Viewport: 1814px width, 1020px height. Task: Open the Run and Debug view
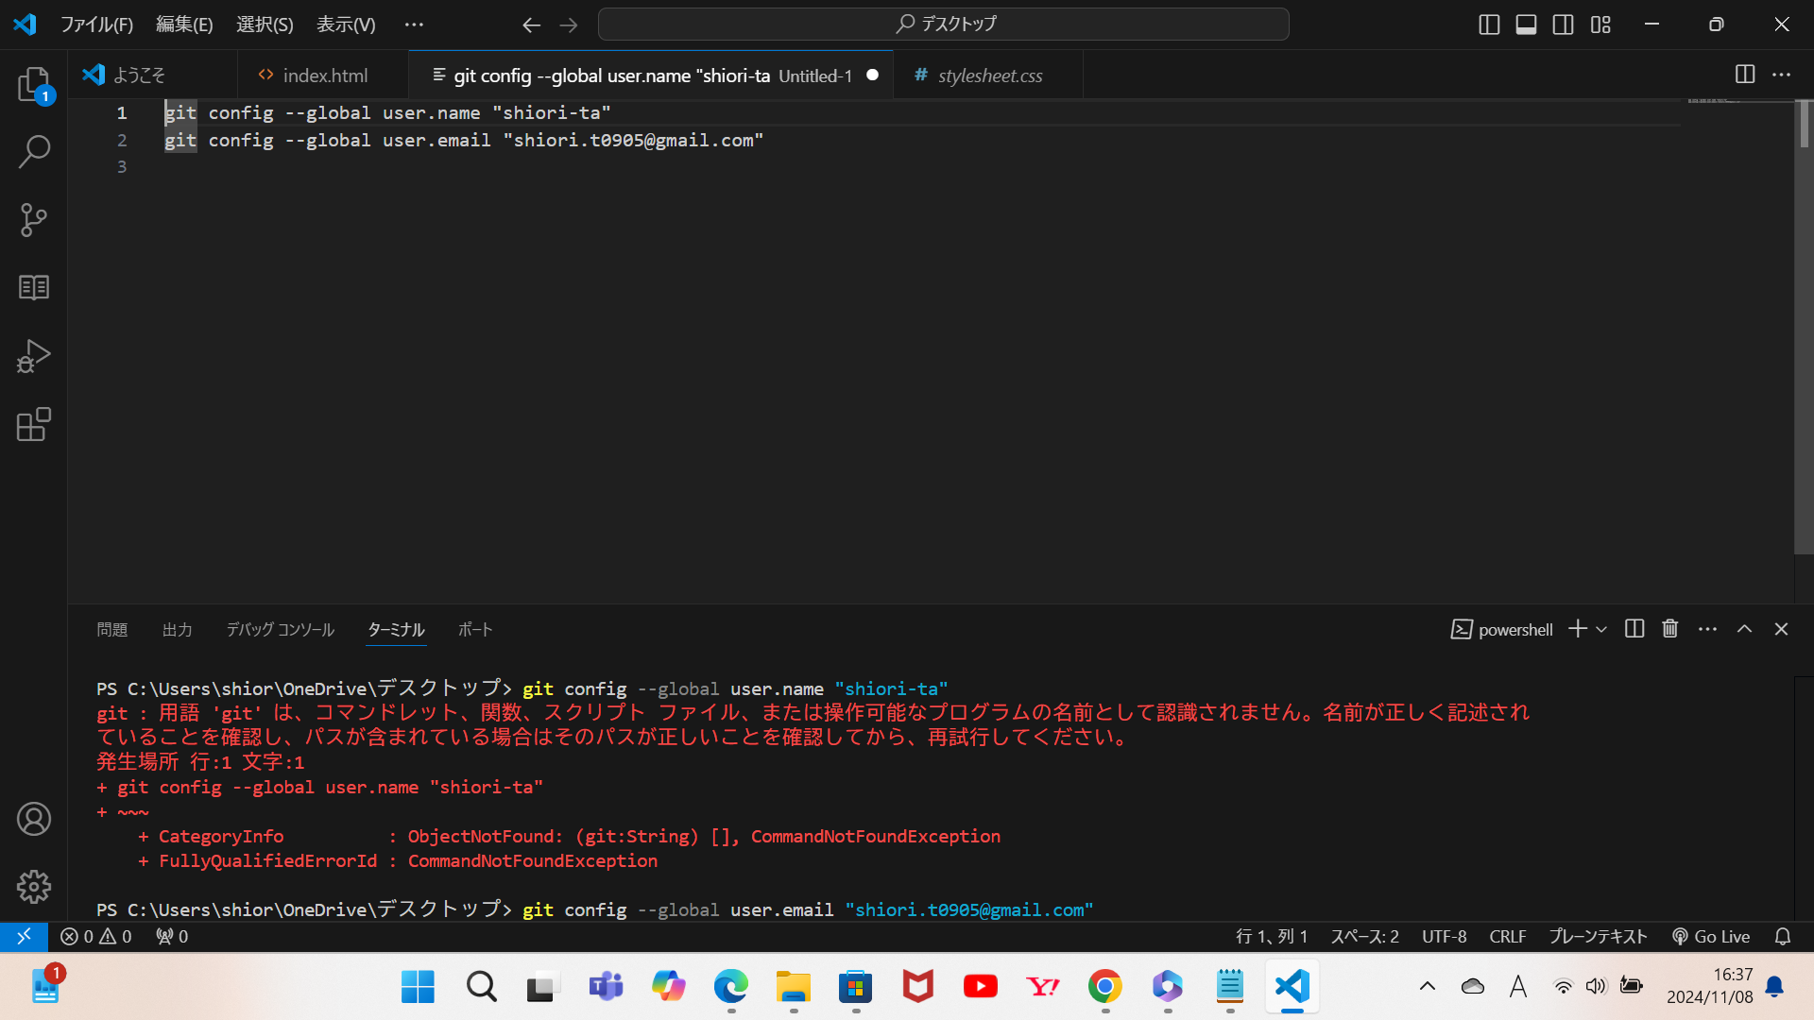pyautogui.click(x=34, y=356)
